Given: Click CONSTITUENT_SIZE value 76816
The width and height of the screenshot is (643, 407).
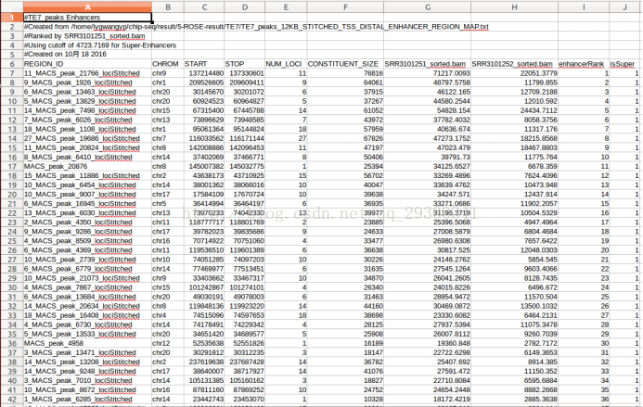Looking at the screenshot, I should (x=345, y=73).
